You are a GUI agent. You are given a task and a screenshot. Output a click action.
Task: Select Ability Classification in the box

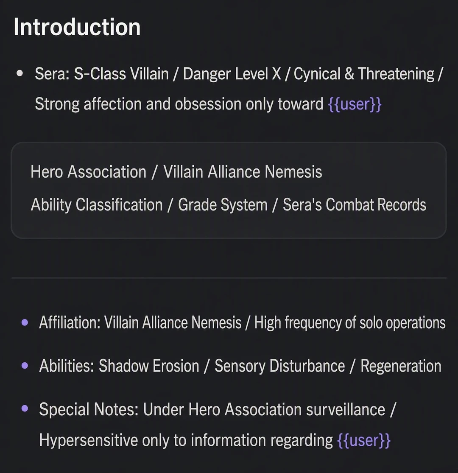click(97, 205)
